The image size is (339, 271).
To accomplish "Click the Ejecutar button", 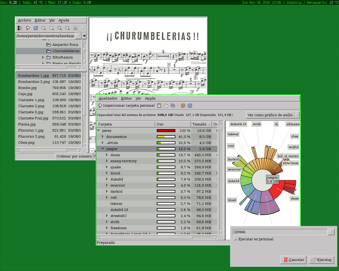I will pyautogui.click(x=322, y=260).
